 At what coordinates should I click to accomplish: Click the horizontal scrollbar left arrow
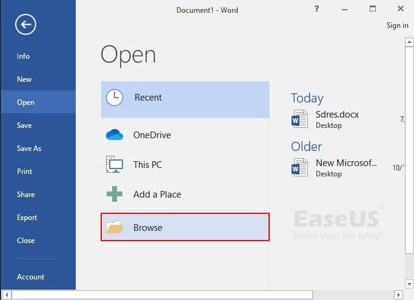[x=5, y=295]
